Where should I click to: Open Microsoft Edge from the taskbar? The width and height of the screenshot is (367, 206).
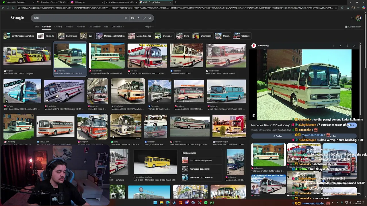click(x=168, y=203)
